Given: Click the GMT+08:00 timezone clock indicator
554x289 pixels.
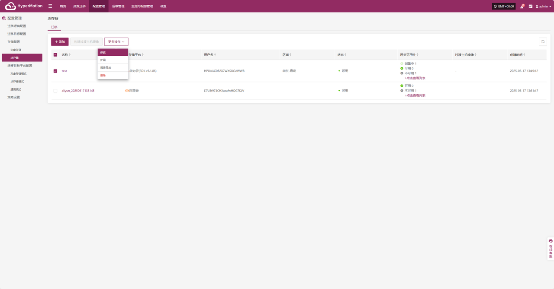Looking at the screenshot, I should coord(504,6).
